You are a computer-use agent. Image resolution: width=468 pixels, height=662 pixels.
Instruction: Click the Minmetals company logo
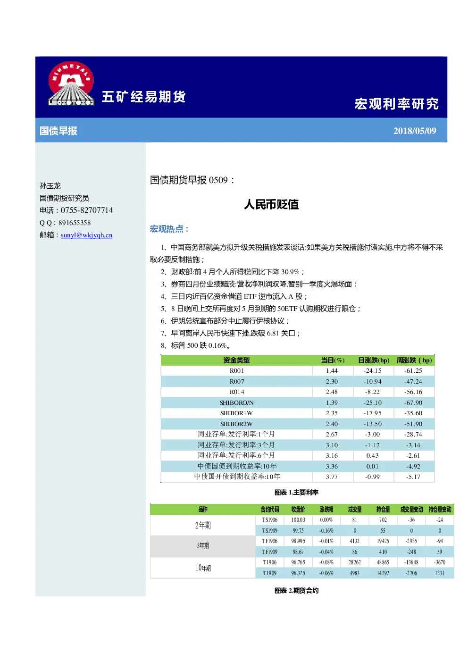(x=71, y=84)
